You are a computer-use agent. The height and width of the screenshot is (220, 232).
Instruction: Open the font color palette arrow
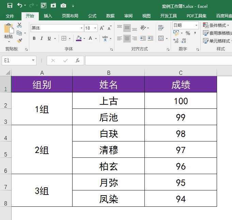96,39
